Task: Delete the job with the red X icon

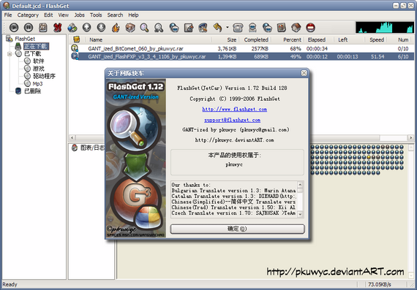Action: 58,27
